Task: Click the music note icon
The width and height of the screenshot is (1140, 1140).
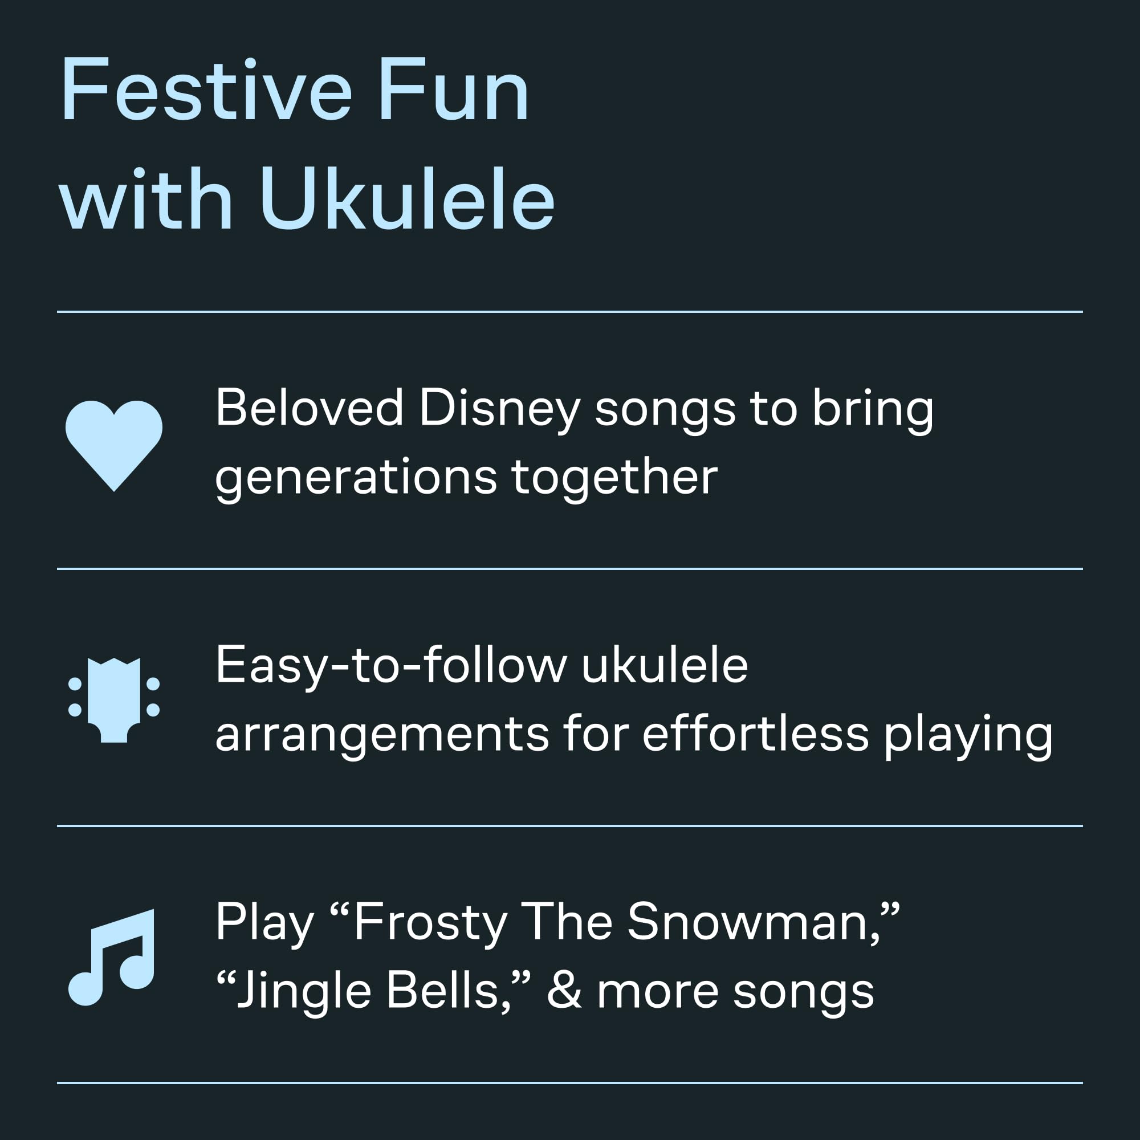Action: coord(113,956)
